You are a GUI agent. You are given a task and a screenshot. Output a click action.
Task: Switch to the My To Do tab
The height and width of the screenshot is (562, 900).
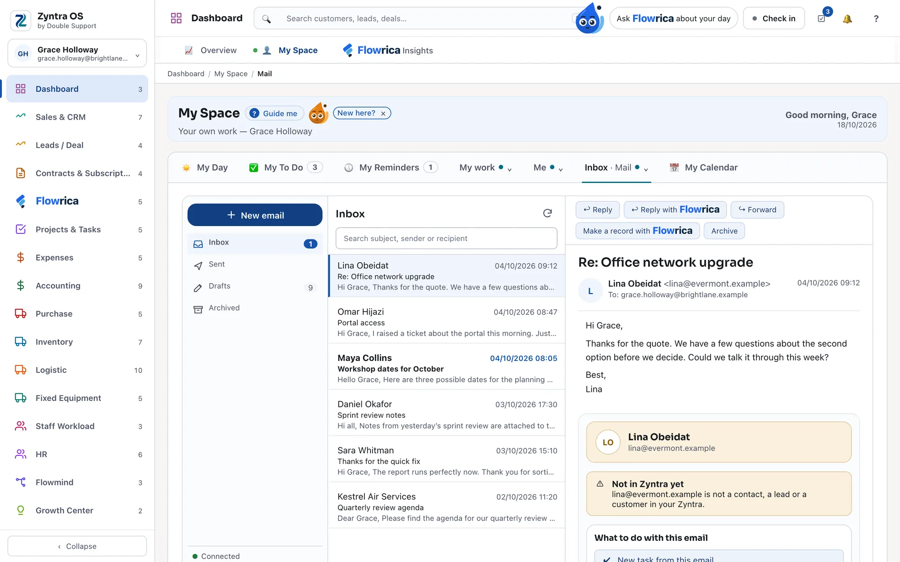[x=285, y=168]
